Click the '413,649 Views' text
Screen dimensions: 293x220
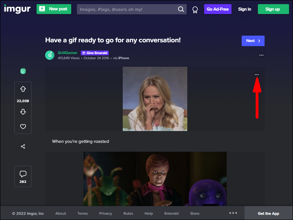pos(69,58)
